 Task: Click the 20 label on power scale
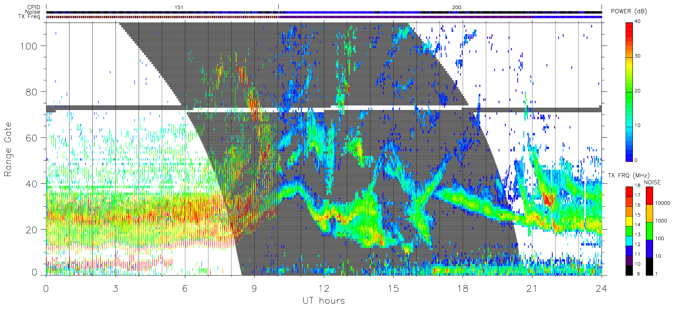(x=637, y=91)
